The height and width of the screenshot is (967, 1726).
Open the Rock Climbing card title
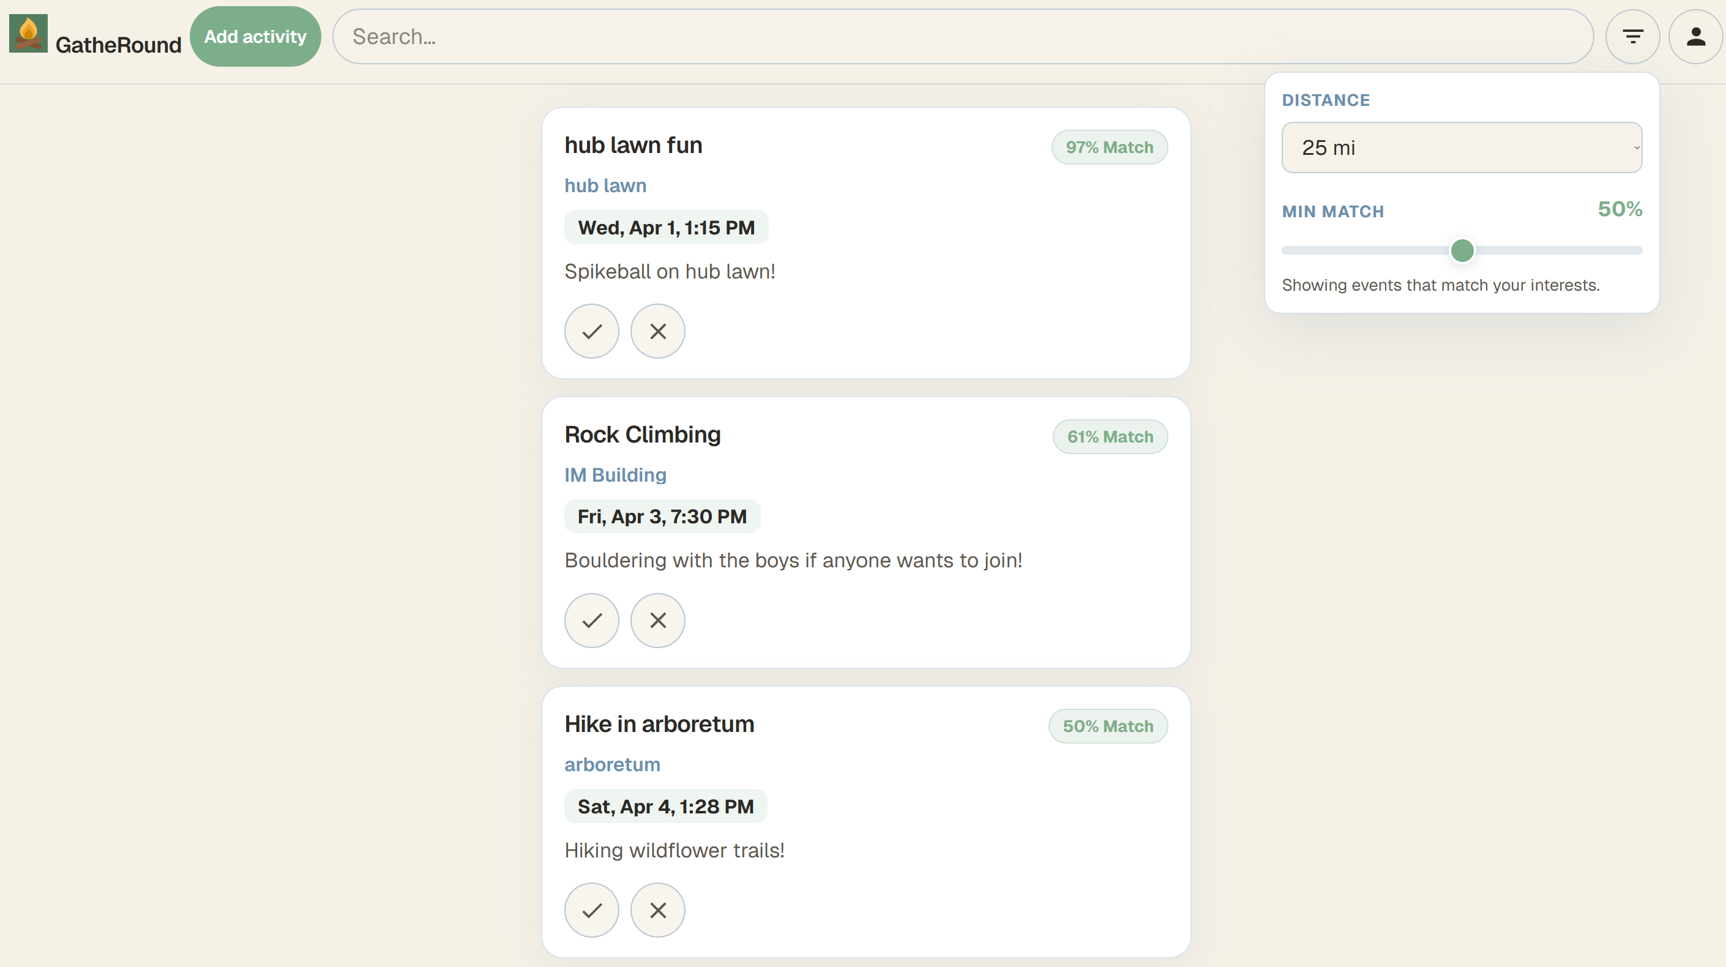(x=642, y=435)
